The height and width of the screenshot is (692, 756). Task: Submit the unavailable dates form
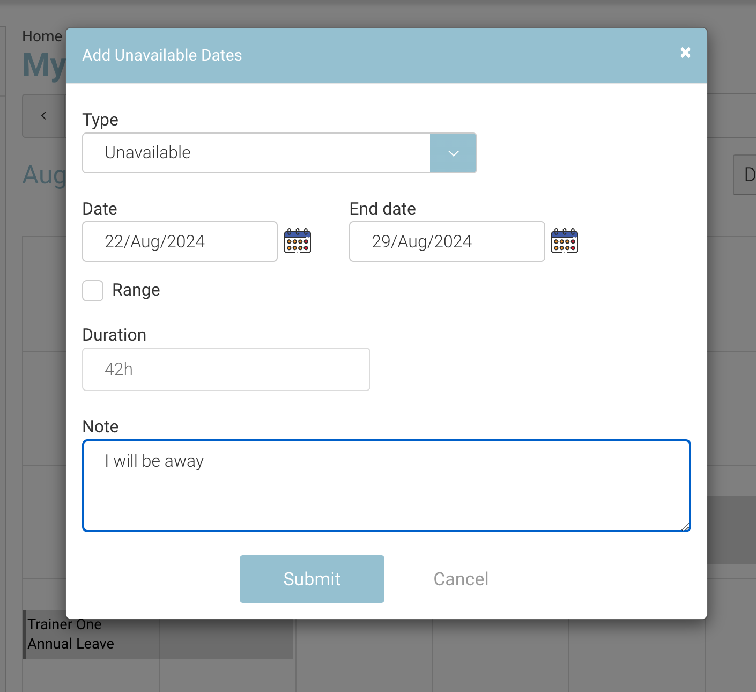[x=312, y=579]
